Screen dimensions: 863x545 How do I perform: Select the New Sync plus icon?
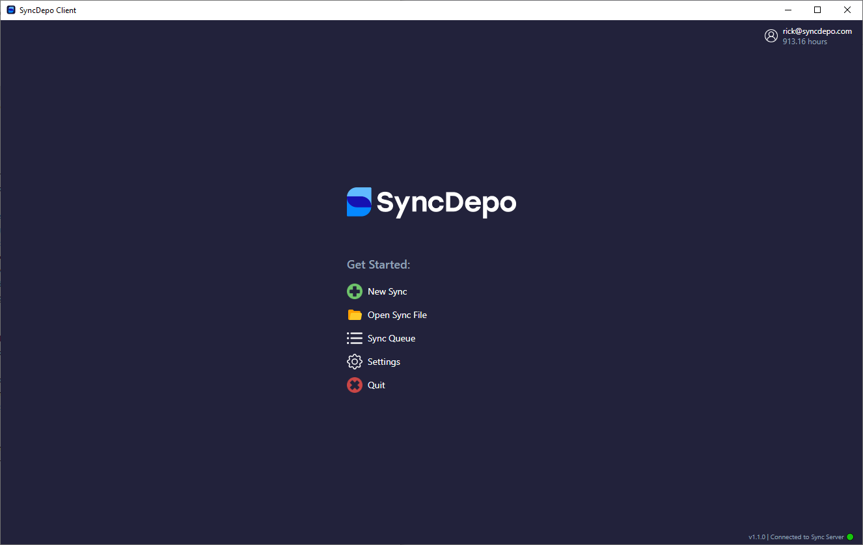pyautogui.click(x=355, y=291)
